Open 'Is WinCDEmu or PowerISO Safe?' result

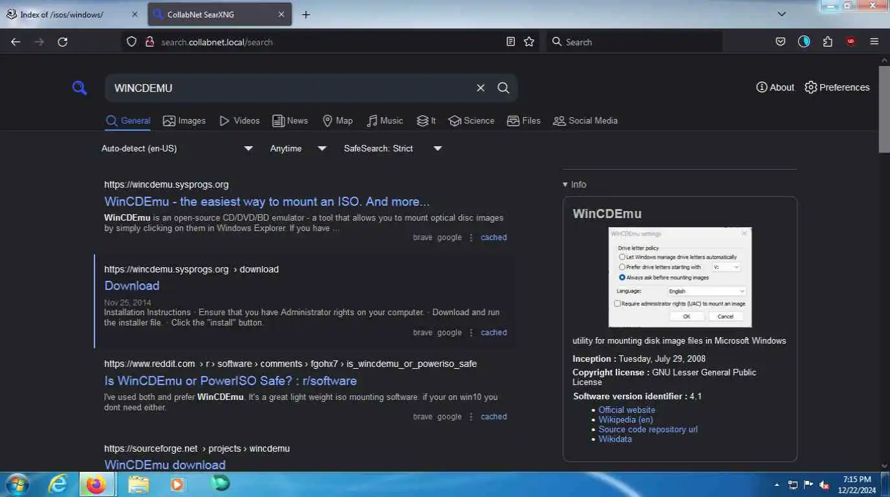coord(230,381)
